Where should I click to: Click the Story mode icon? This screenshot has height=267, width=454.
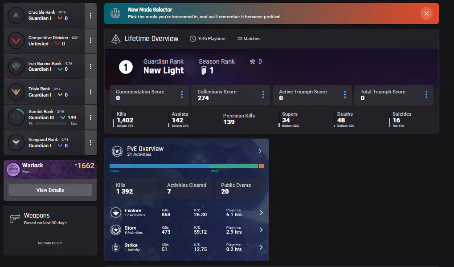(x=116, y=230)
